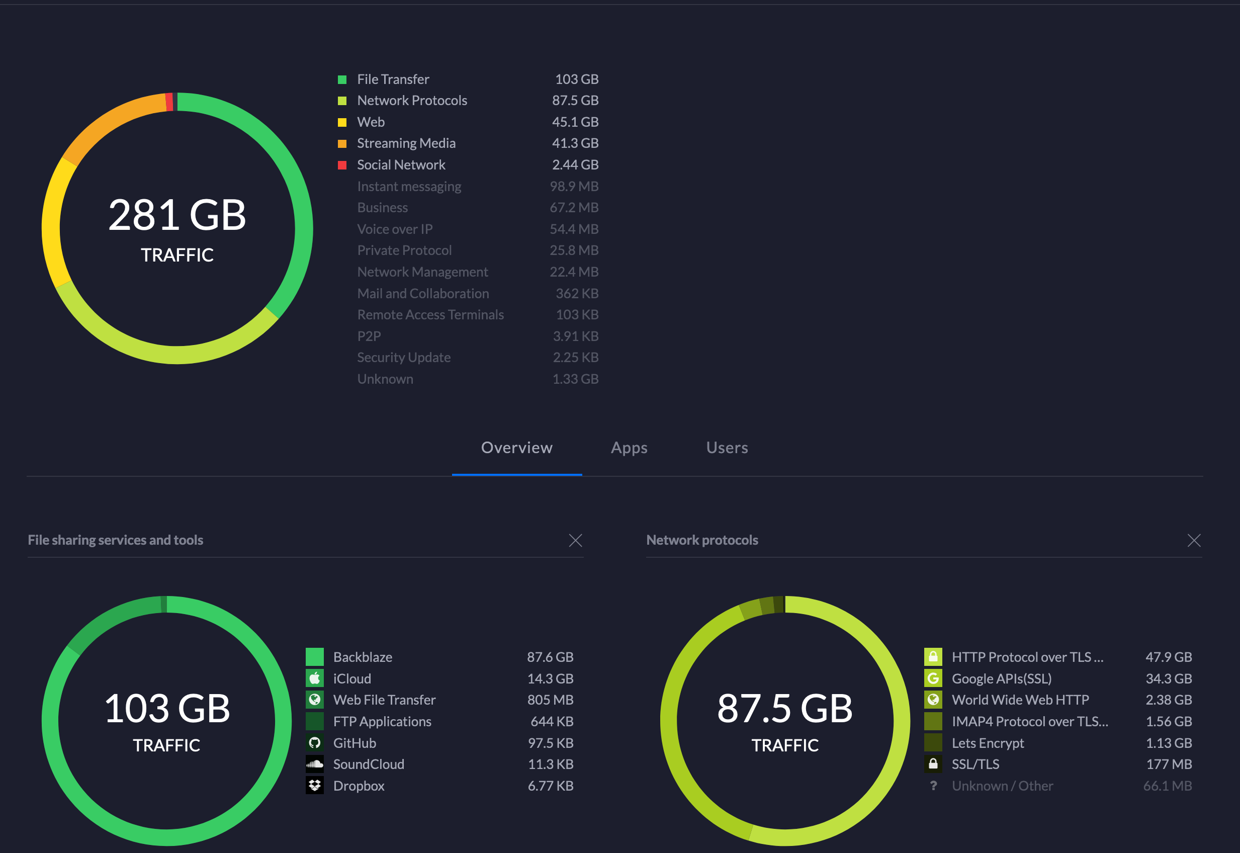Switch to the Apps tab
This screenshot has width=1240, height=853.
[629, 448]
